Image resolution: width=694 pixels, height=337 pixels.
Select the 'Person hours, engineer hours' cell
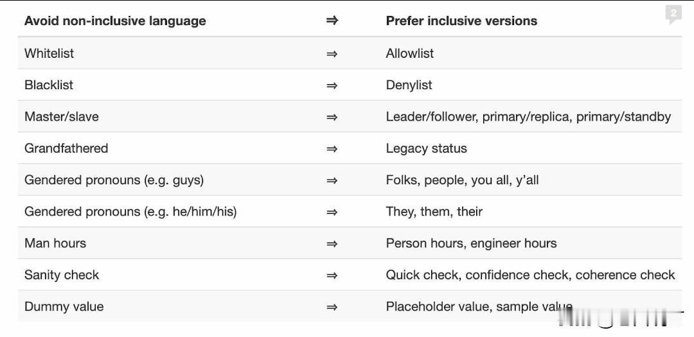tap(471, 243)
